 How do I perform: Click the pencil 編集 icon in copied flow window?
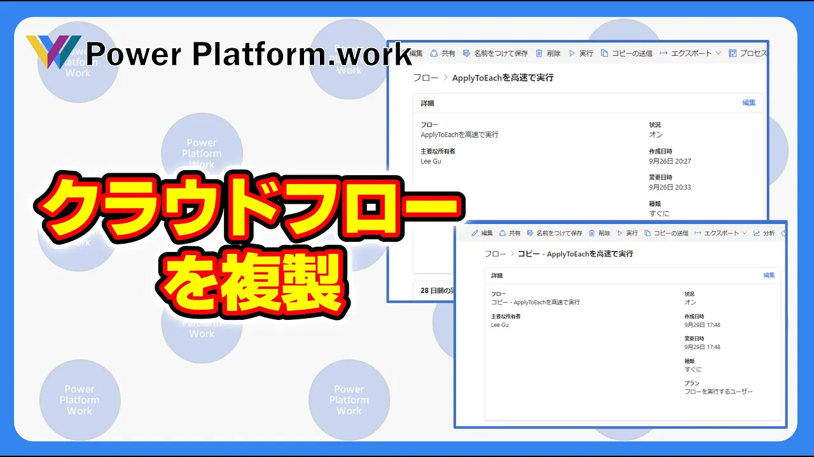coord(474,233)
